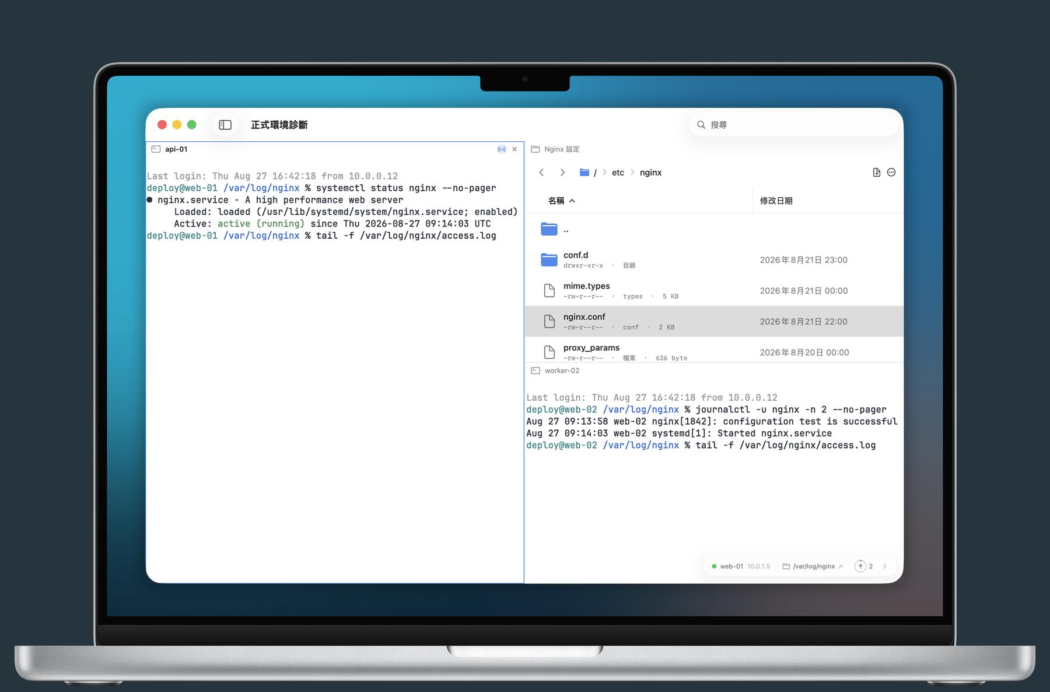Click the tail -f command in web-01 terminal
This screenshot has height=692, width=1050.
point(406,236)
